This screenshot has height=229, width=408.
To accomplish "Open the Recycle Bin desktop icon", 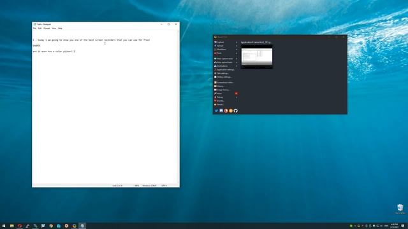I will pos(400,209).
